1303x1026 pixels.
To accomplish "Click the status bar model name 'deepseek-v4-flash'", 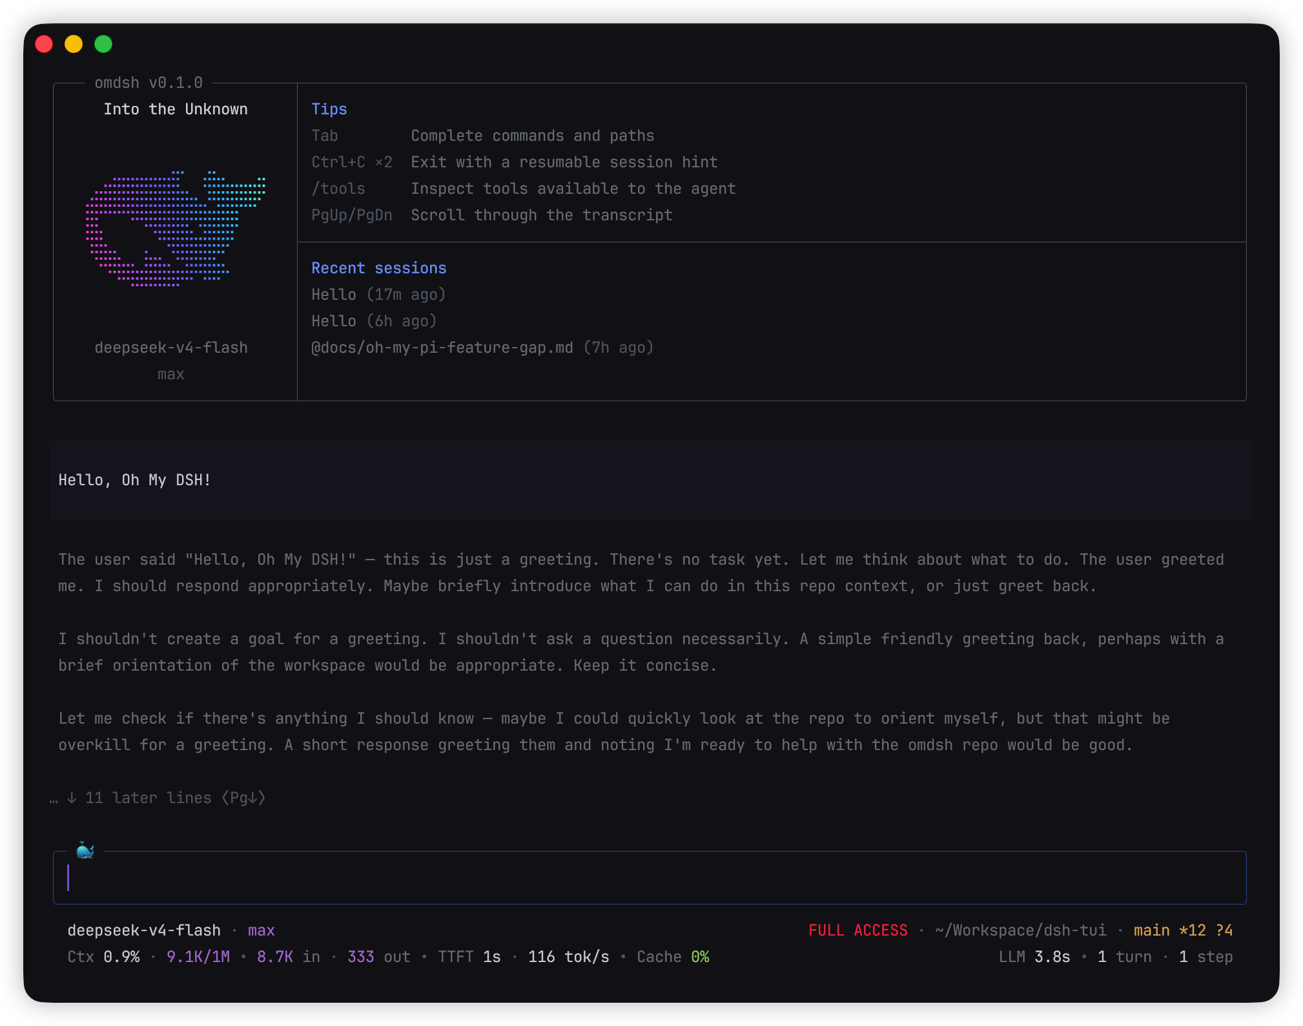I will pos(144,930).
